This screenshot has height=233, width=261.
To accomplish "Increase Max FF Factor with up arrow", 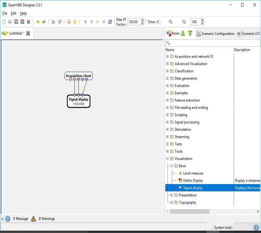I will point(143,20).
